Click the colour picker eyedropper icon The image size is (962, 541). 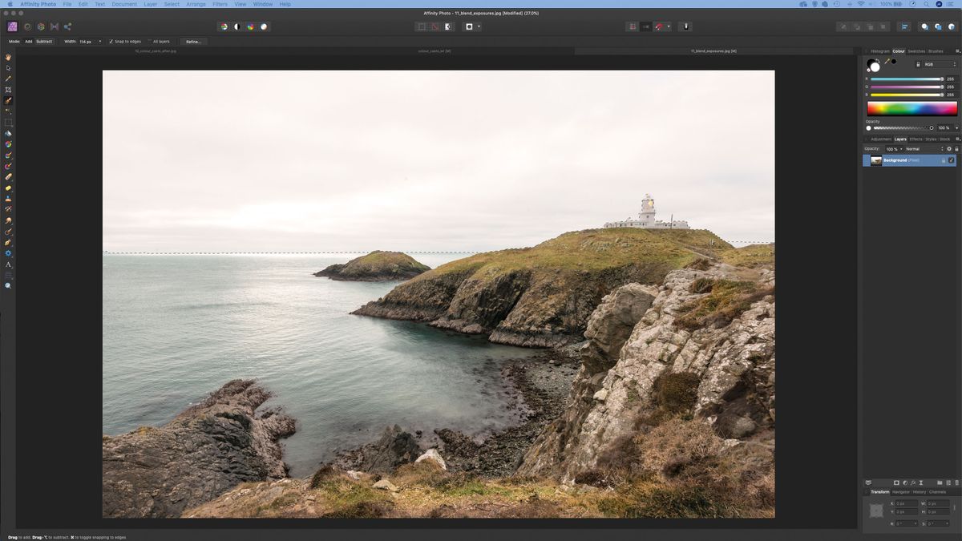886,62
